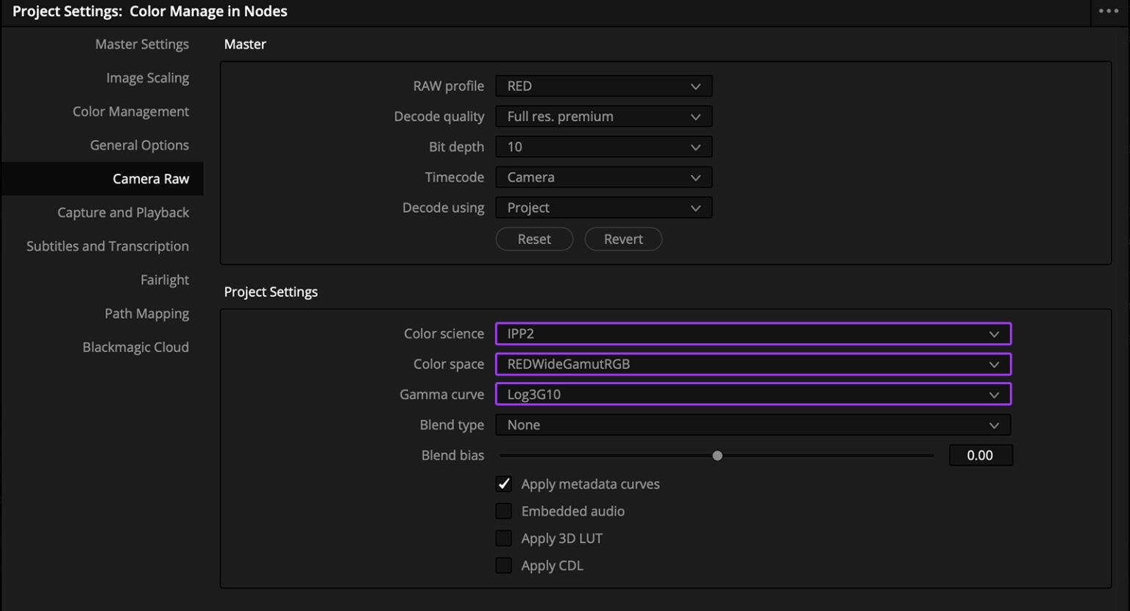Viewport: 1130px width, 611px height.
Task: Uncheck Apply metadata curves
Action: pos(504,484)
